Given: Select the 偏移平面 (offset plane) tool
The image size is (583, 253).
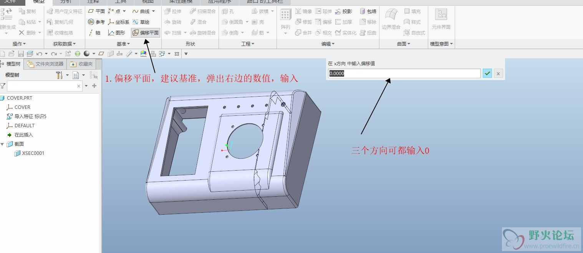Looking at the screenshot, I should click(x=146, y=33).
